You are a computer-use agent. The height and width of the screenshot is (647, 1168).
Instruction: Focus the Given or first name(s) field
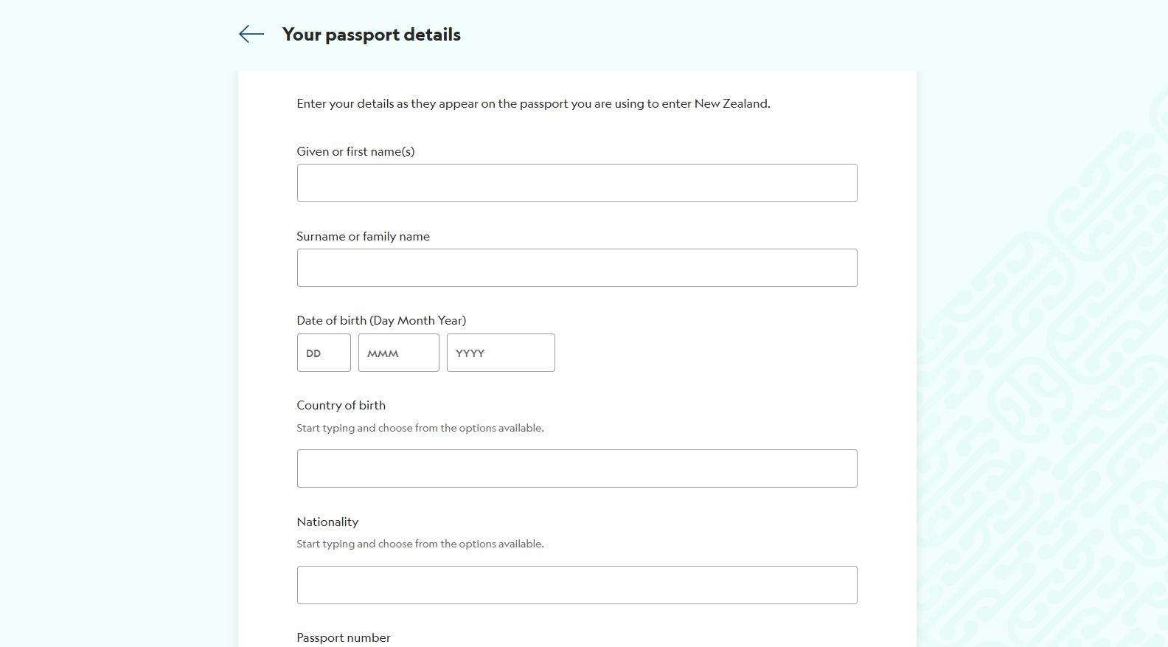pos(577,183)
